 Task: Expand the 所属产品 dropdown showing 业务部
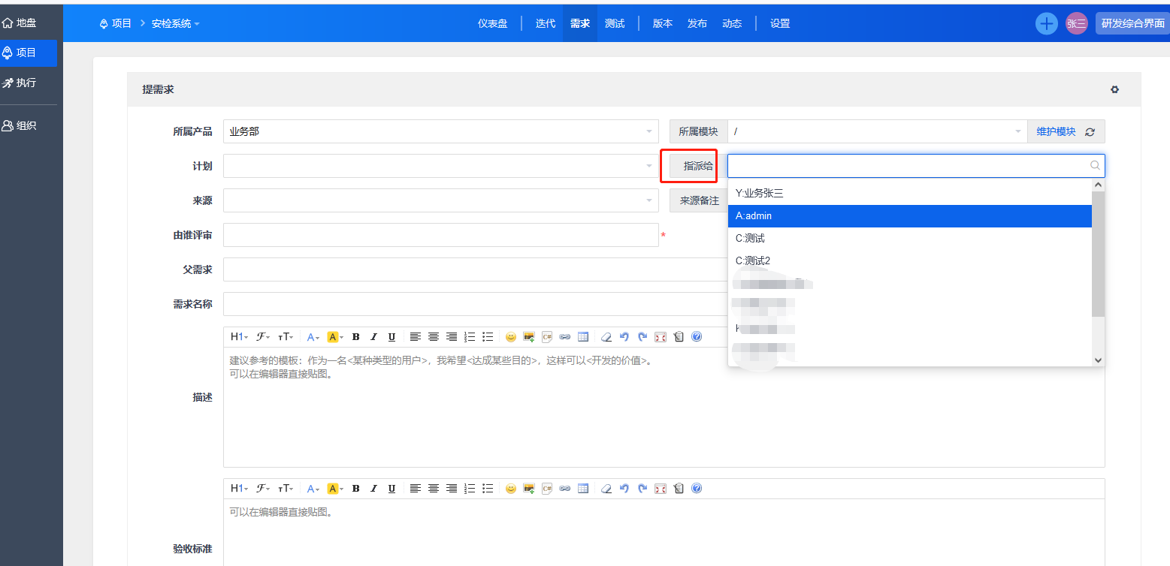[440, 131]
